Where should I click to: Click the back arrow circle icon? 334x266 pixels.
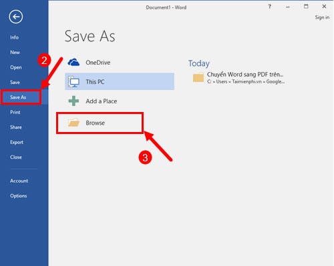tap(16, 17)
